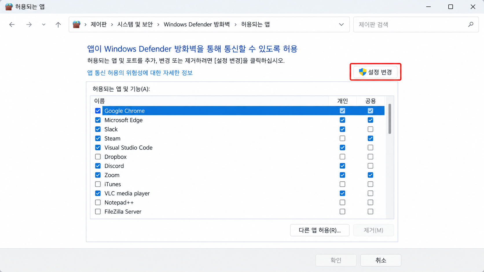The image size is (484, 272).
Task: Go up one level with the up arrow
Action: (58, 25)
